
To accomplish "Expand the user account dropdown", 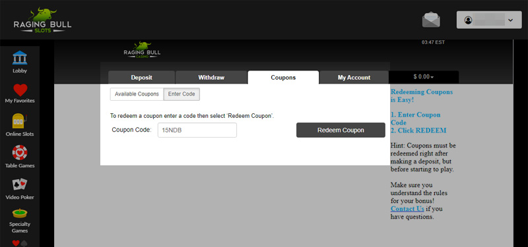I will click(489, 20).
